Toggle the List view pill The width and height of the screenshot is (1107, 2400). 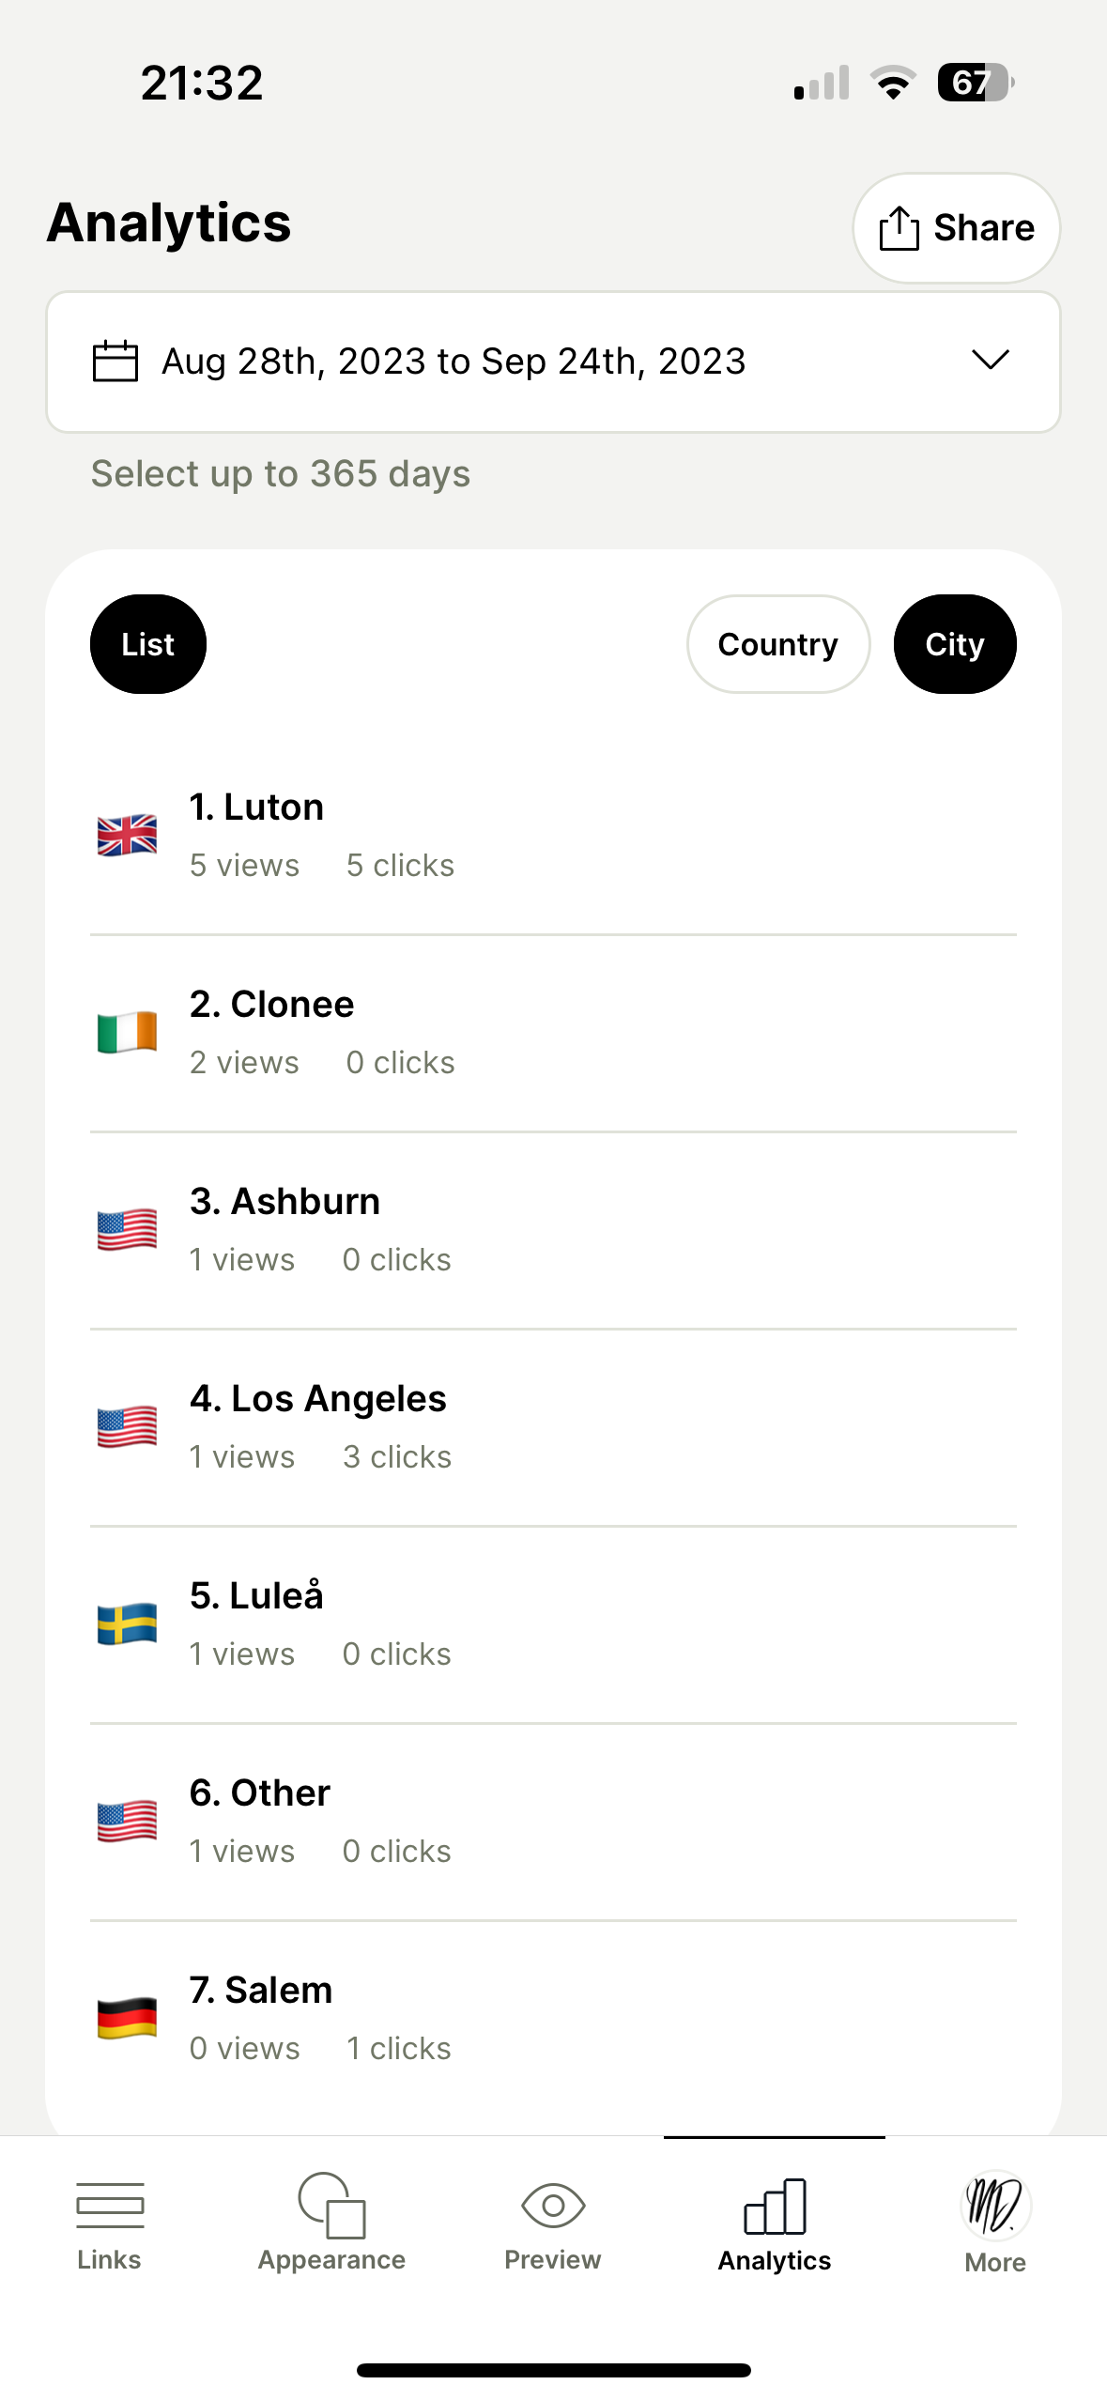point(148,644)
